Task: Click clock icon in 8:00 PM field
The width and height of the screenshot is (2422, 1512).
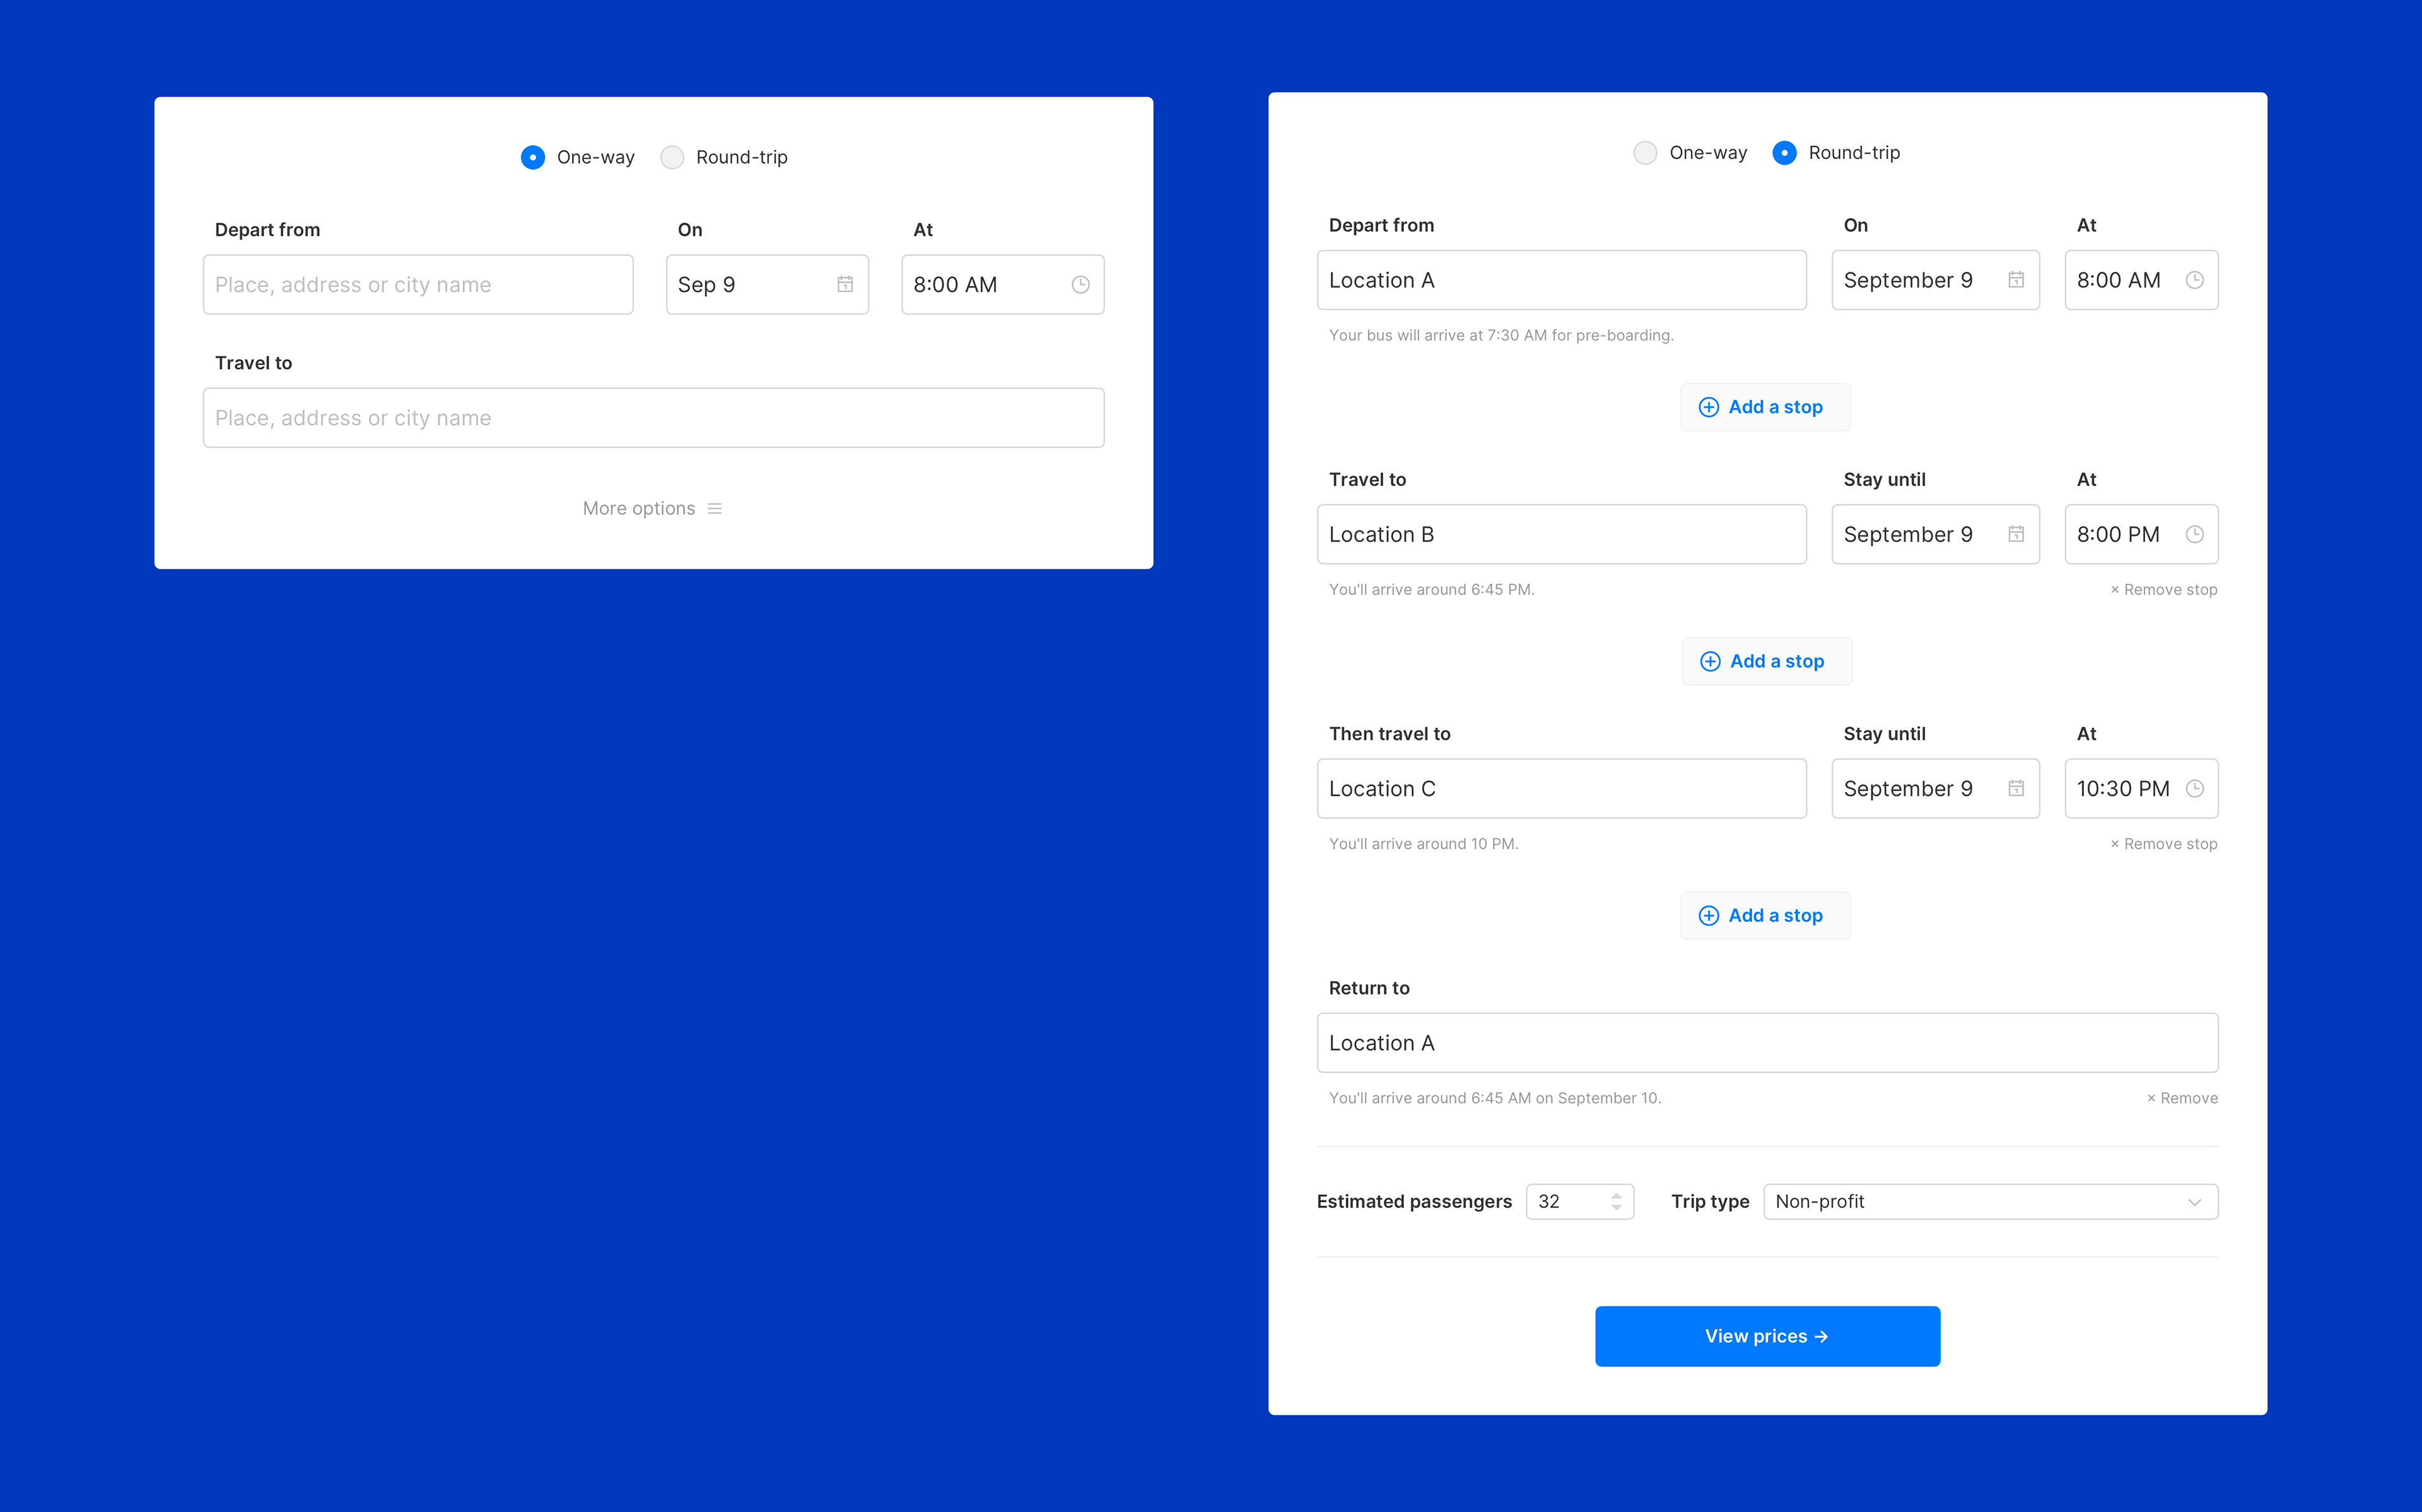Action: pyautogui.click(x=2194, y=534)
